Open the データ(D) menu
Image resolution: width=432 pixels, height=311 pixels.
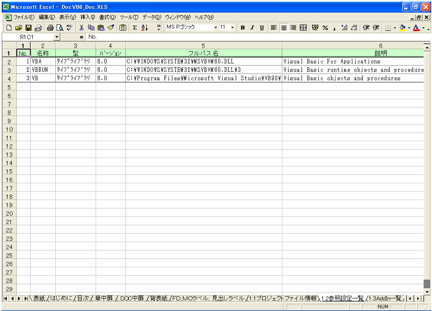[151, 17]
